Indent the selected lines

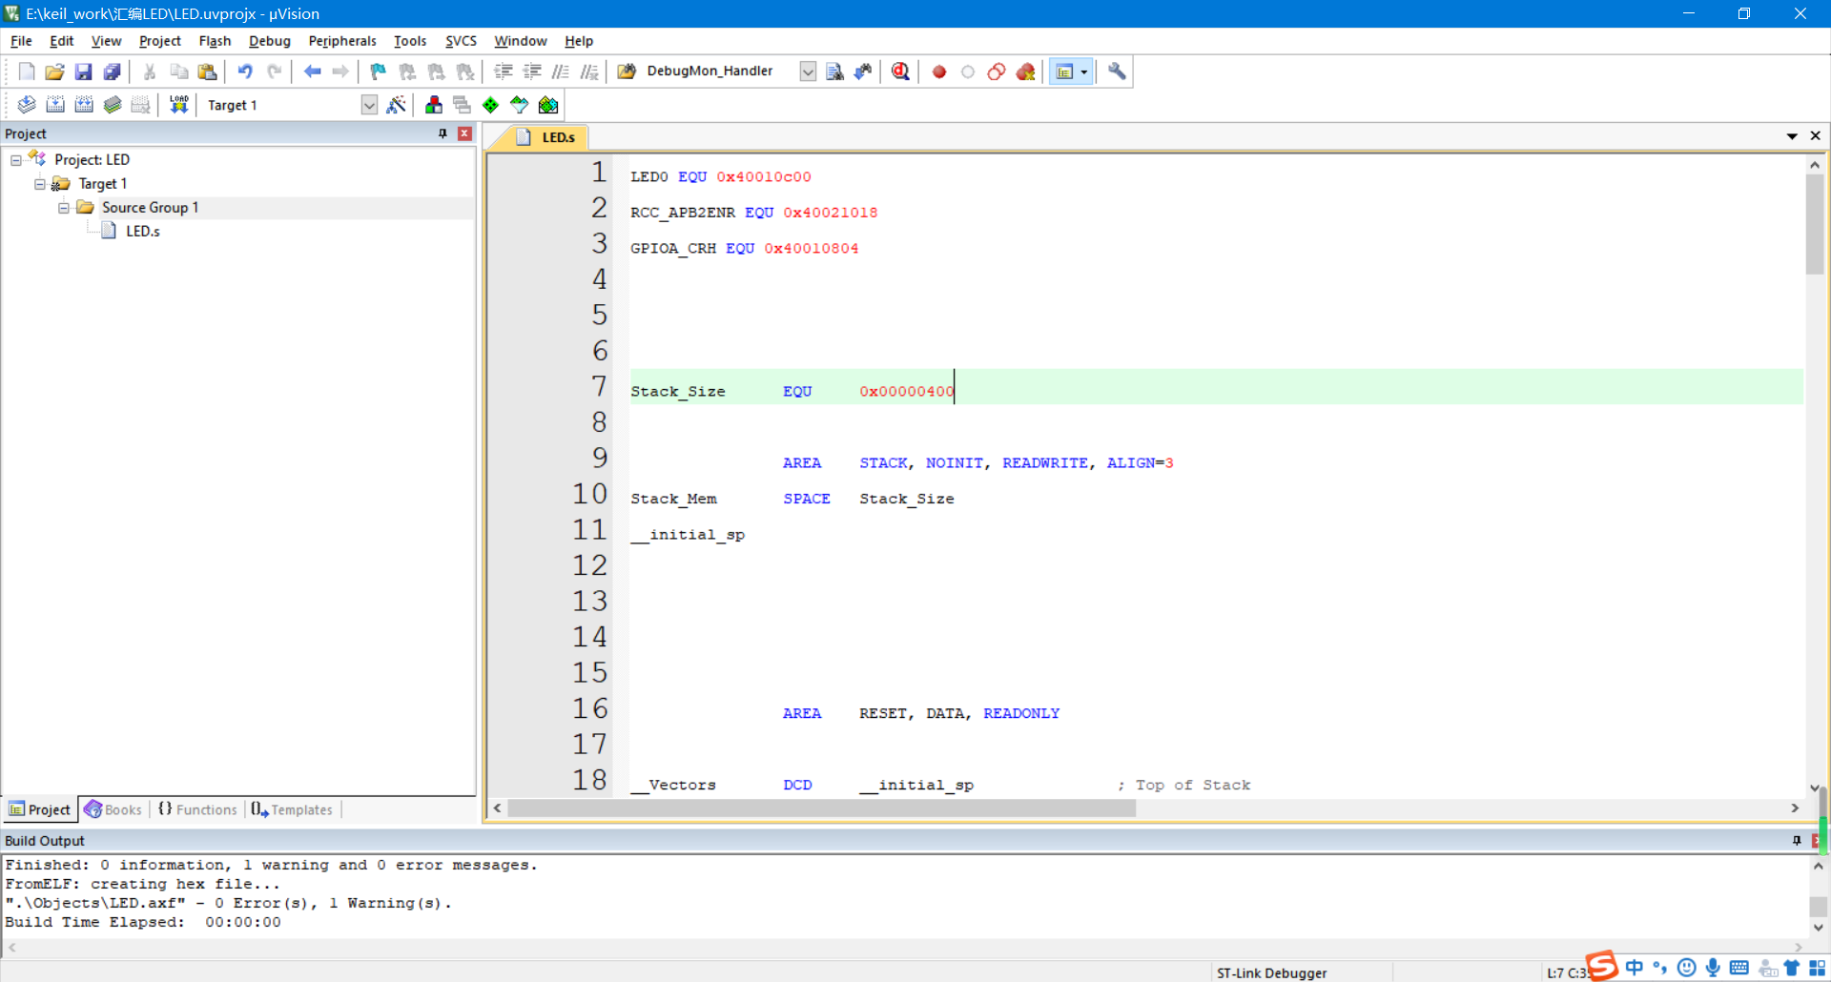click(504, 72)
